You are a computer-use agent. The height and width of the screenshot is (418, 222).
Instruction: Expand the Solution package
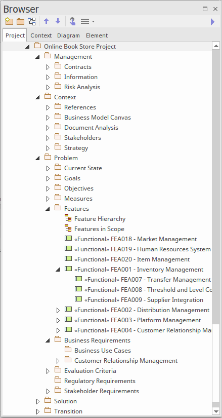pos(38,401)
